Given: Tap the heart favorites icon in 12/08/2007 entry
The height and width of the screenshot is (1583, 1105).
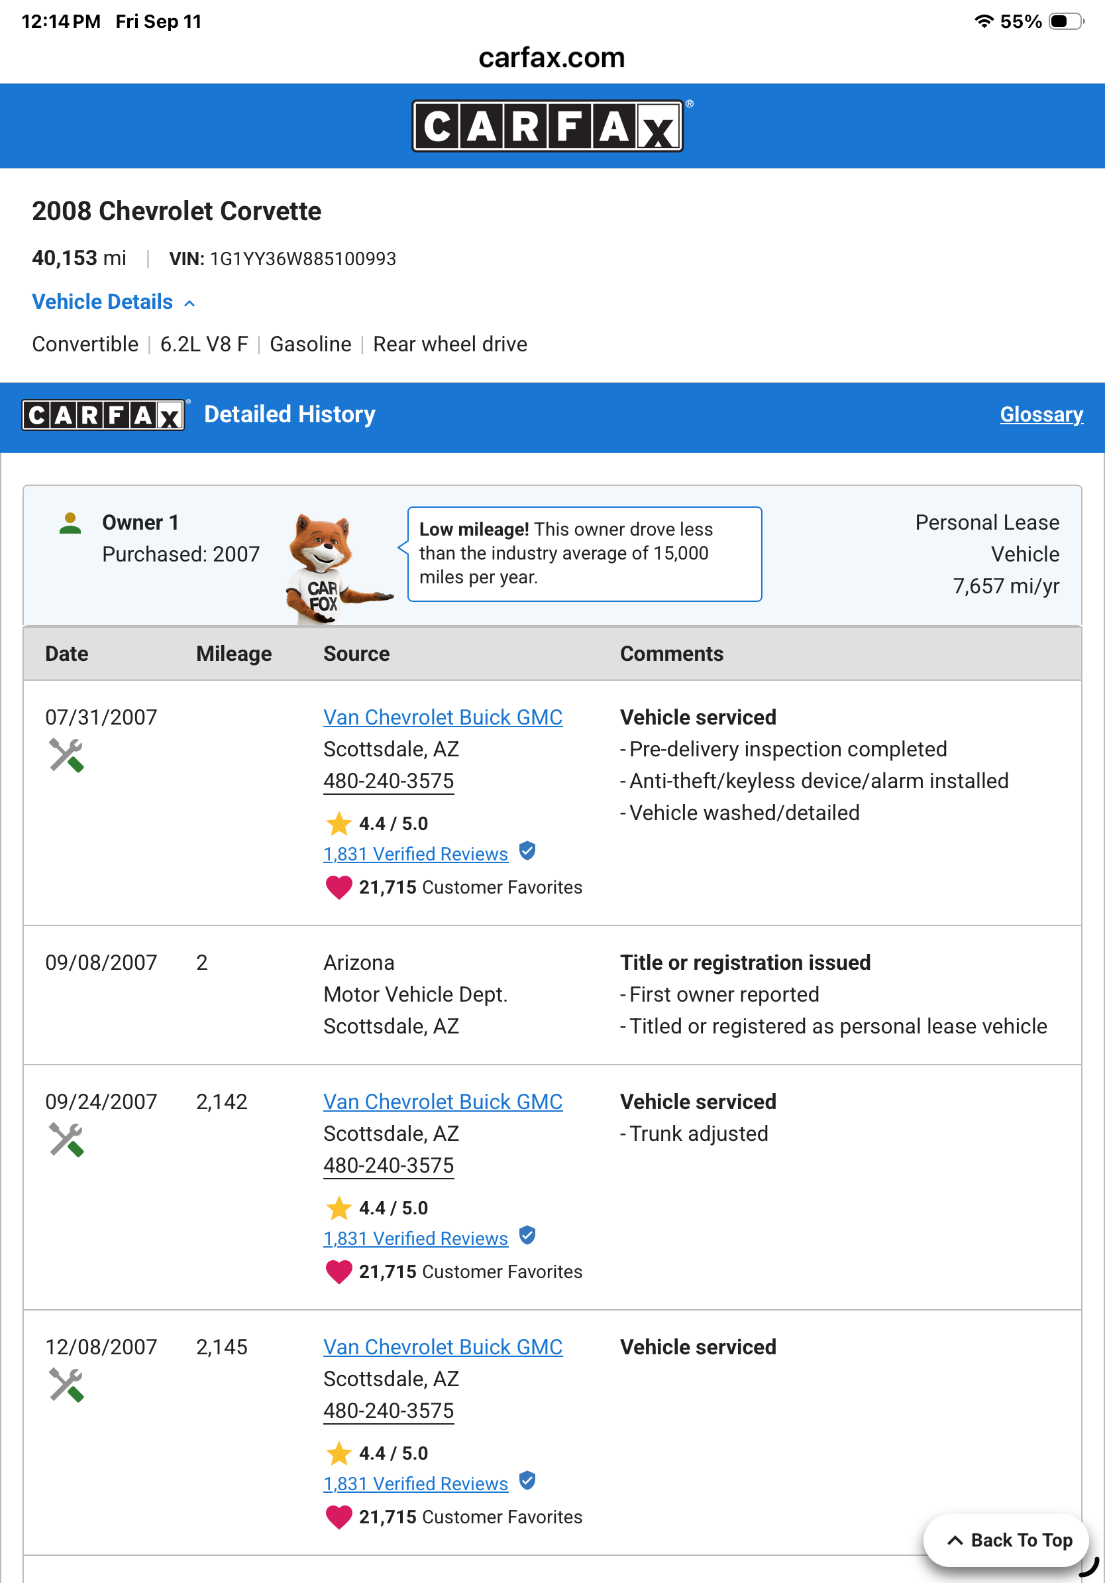Looking at the screenshot, I should (339, 1517).
